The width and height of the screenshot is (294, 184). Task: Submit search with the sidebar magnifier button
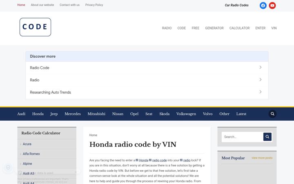[x=267, y=137]
